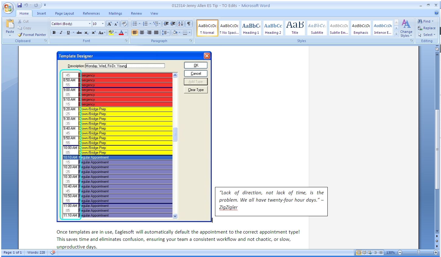Launch the Font dialog box
The width and height of the screenshot is (441, 257).
click(x=126, y=40)
